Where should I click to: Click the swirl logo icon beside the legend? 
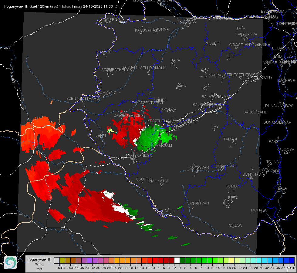point(10,263)
